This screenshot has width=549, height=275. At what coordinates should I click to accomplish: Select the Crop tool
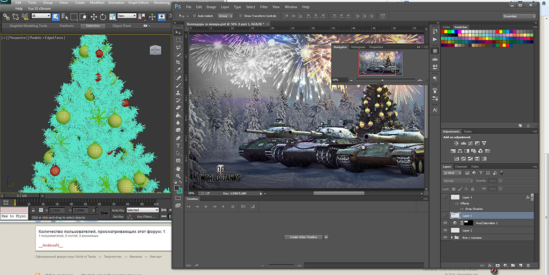(x=178, y=62)
